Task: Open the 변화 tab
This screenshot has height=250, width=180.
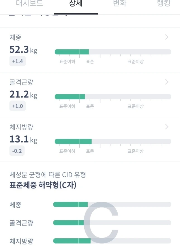Action: [120, 4]
